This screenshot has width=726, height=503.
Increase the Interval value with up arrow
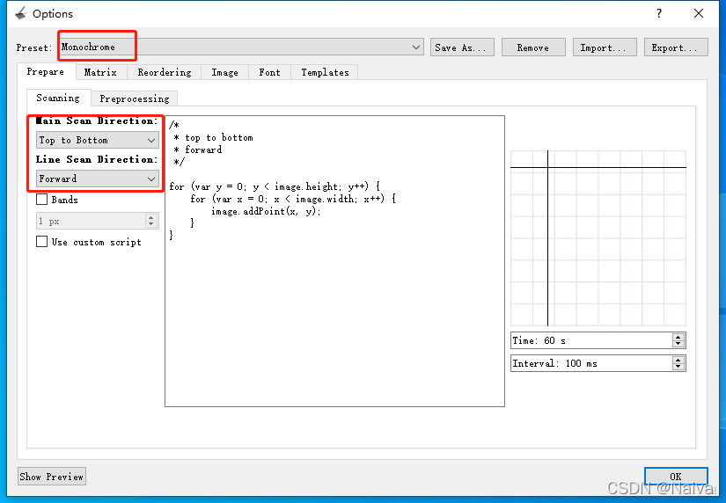point(678,360)
